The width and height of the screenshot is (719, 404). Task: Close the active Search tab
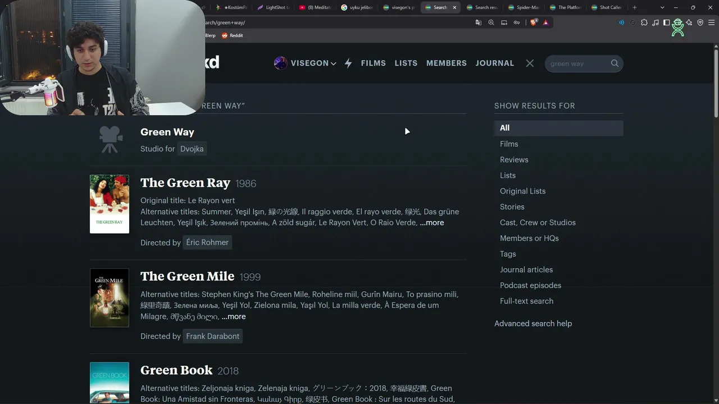coord(454,7)
